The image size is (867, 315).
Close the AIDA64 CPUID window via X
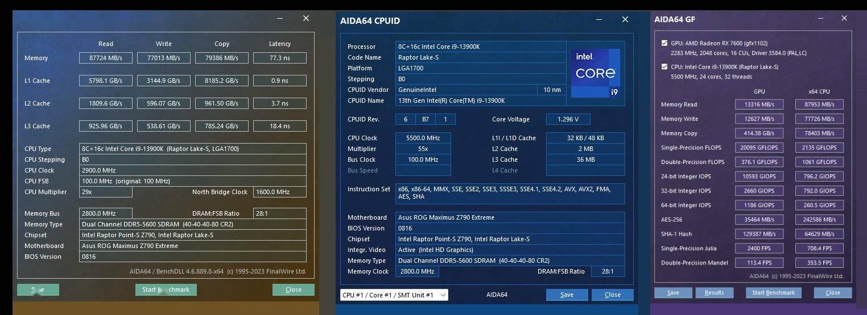[x=625, y=19]
